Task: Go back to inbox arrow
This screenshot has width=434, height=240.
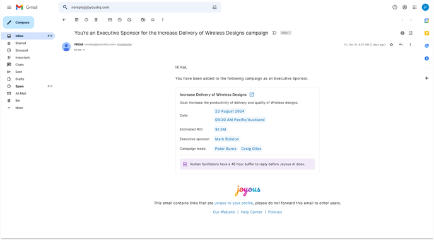Action: [64, 20]
